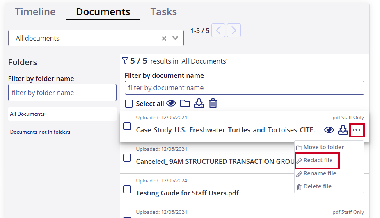The image size is (380, 218).
Task: Check the Canceled_ 9AM STRUCTURED TRANSACTION checkbox
Action: pos(127,158)
